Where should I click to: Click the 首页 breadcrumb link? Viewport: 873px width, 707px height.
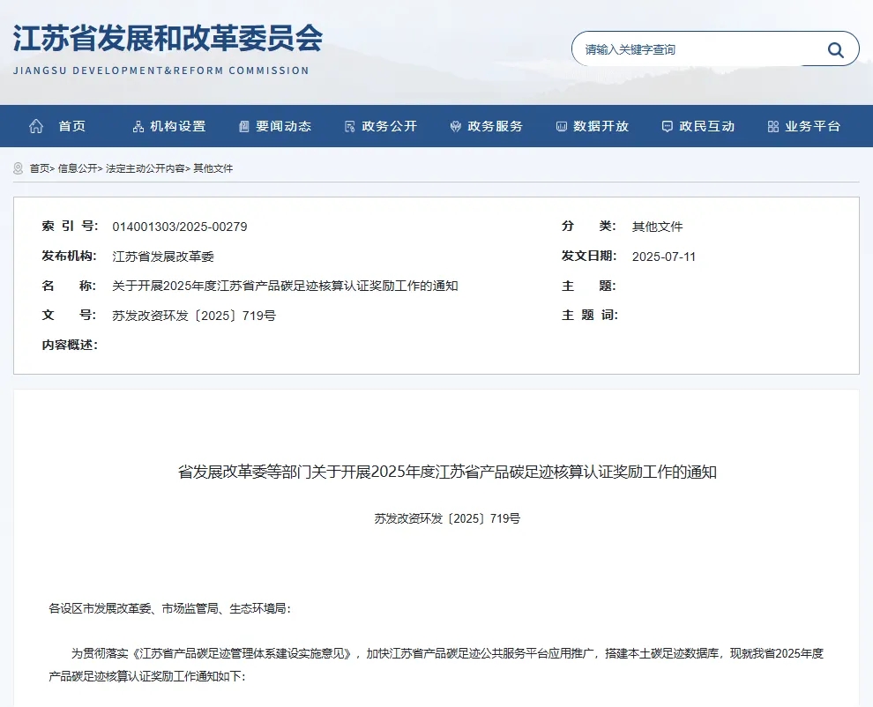click(39, 168)
